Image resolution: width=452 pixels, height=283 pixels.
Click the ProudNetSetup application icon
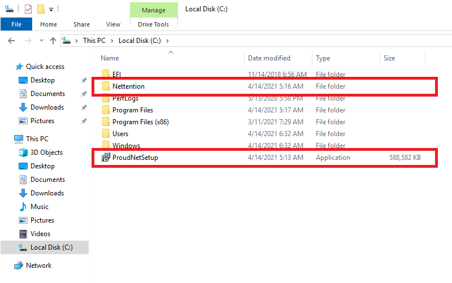105,158
